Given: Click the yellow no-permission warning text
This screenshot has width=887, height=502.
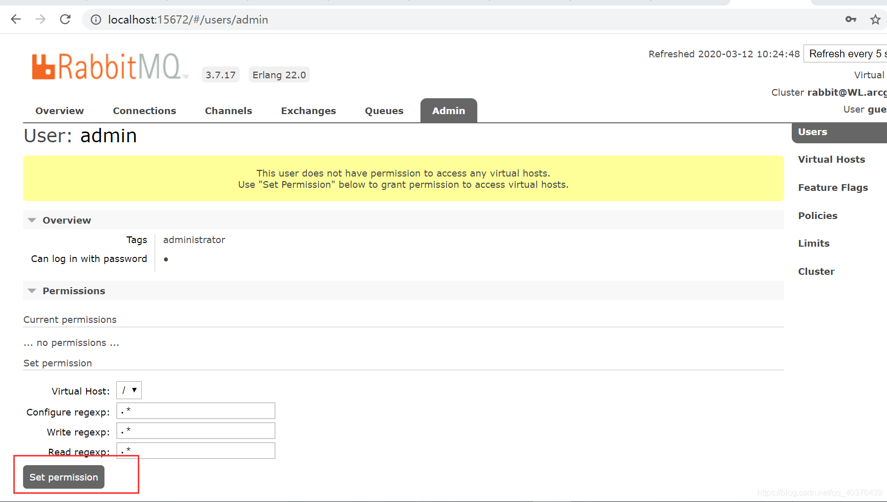Looking at the screenshot, I should click(x=403, y=179).
